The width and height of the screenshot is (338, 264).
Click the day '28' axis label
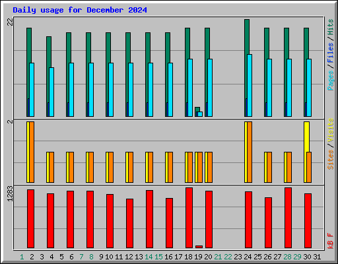(287, 257)
